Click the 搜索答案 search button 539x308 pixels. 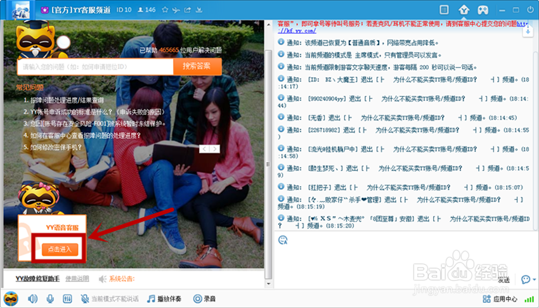pyautogui.click(x=197, y=67)
